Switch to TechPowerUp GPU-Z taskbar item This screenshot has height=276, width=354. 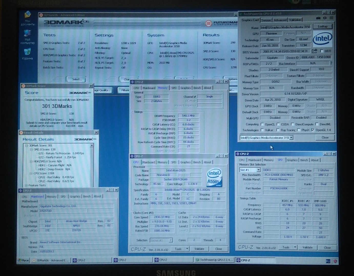click(214, 260)
